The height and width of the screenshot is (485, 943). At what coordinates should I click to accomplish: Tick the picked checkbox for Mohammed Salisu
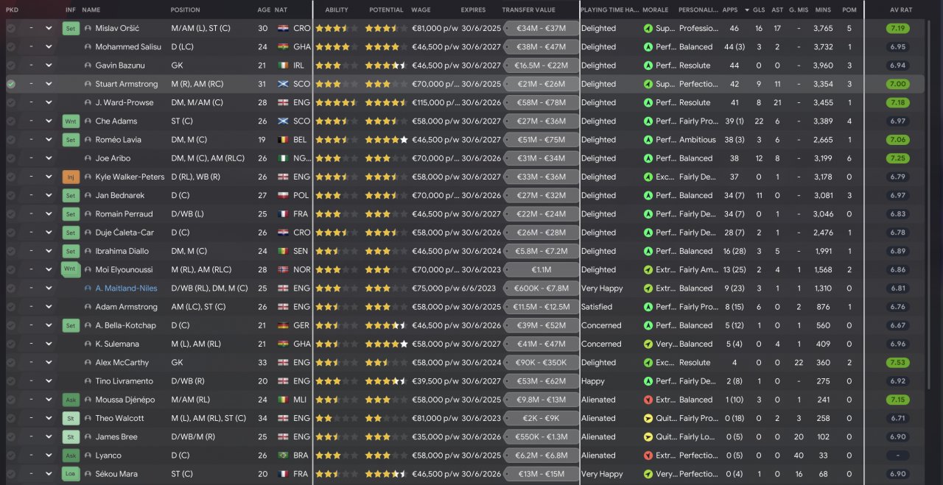pyautogui.click(x=11, y=47)
